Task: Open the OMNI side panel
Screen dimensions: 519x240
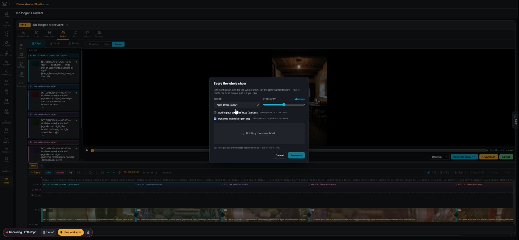Action: (516, 120)
